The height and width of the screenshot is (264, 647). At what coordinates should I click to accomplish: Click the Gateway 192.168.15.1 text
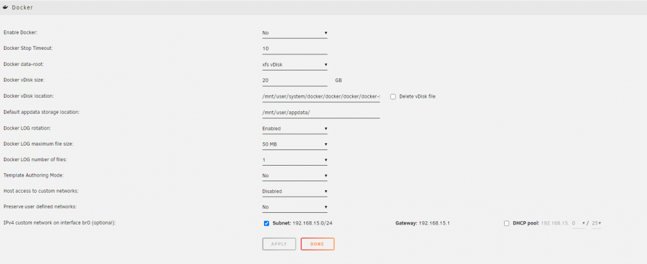422,223
